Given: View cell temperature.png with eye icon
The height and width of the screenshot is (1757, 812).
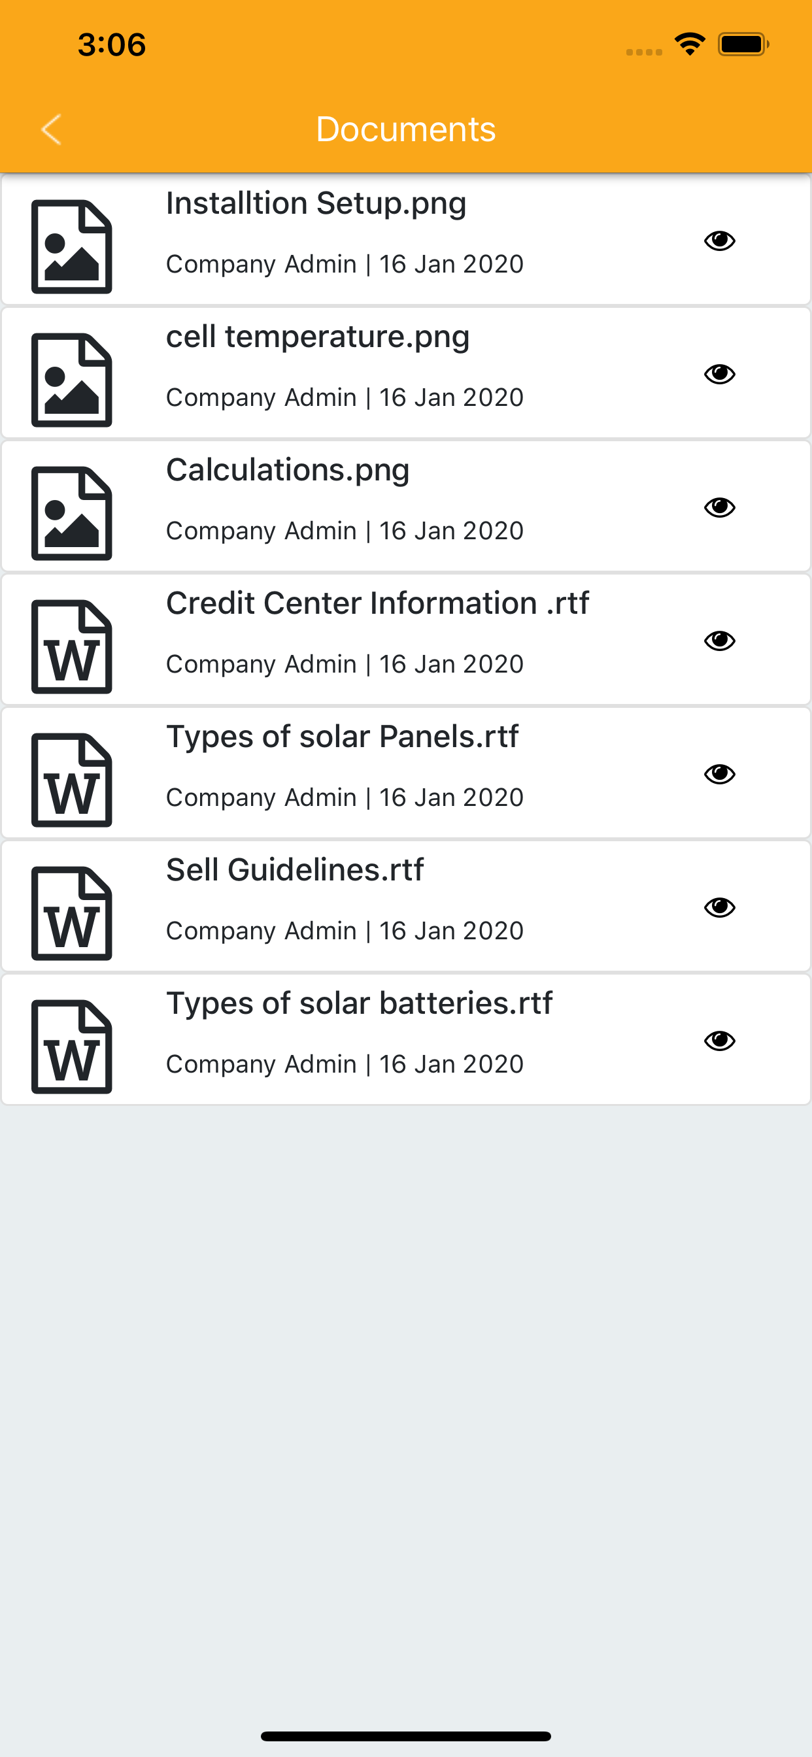Looking at the screenshot, I should tap(719, 374).
